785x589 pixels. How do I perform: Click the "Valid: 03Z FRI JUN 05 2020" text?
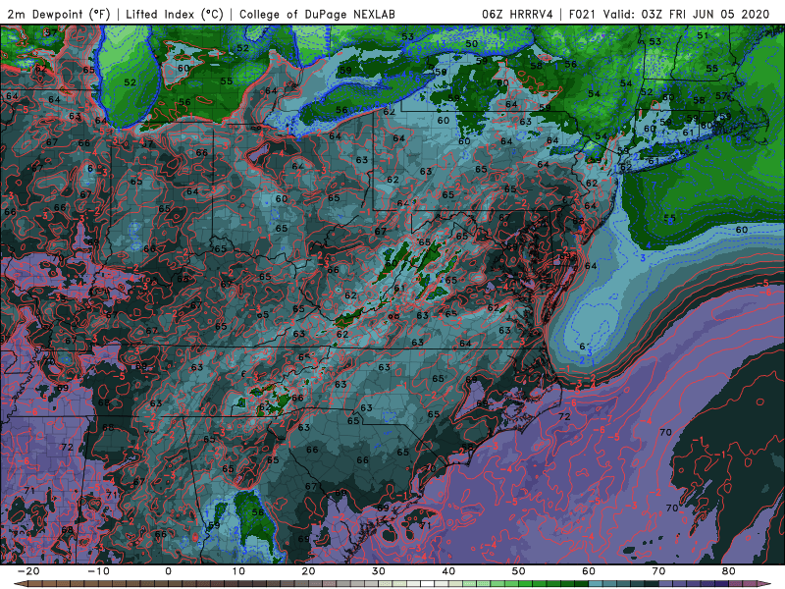(x=686, y=15)
